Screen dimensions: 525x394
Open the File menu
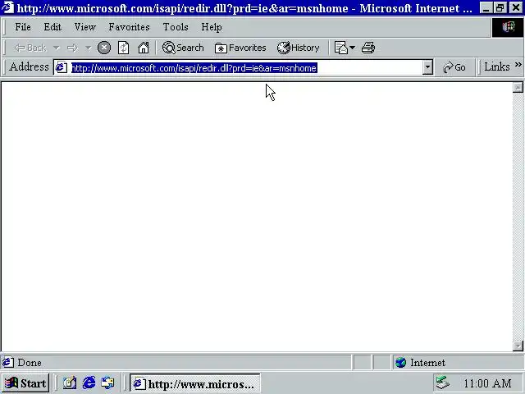click(23, 27)
